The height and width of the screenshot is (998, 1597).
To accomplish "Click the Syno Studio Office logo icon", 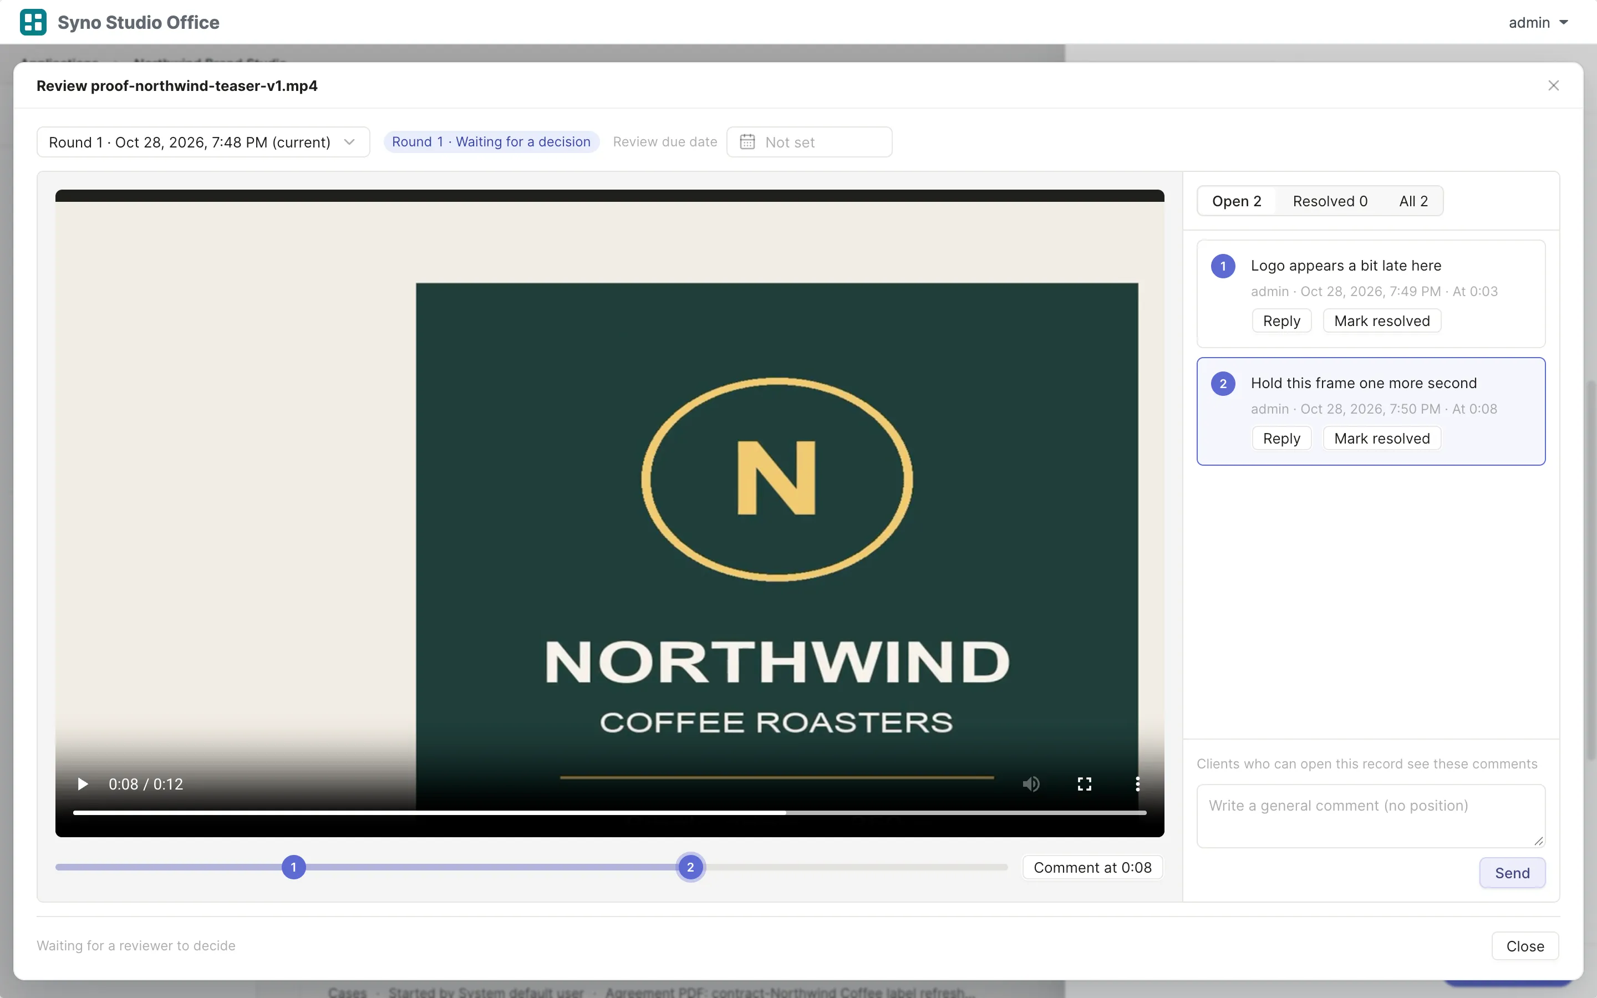I will point(33,22).
